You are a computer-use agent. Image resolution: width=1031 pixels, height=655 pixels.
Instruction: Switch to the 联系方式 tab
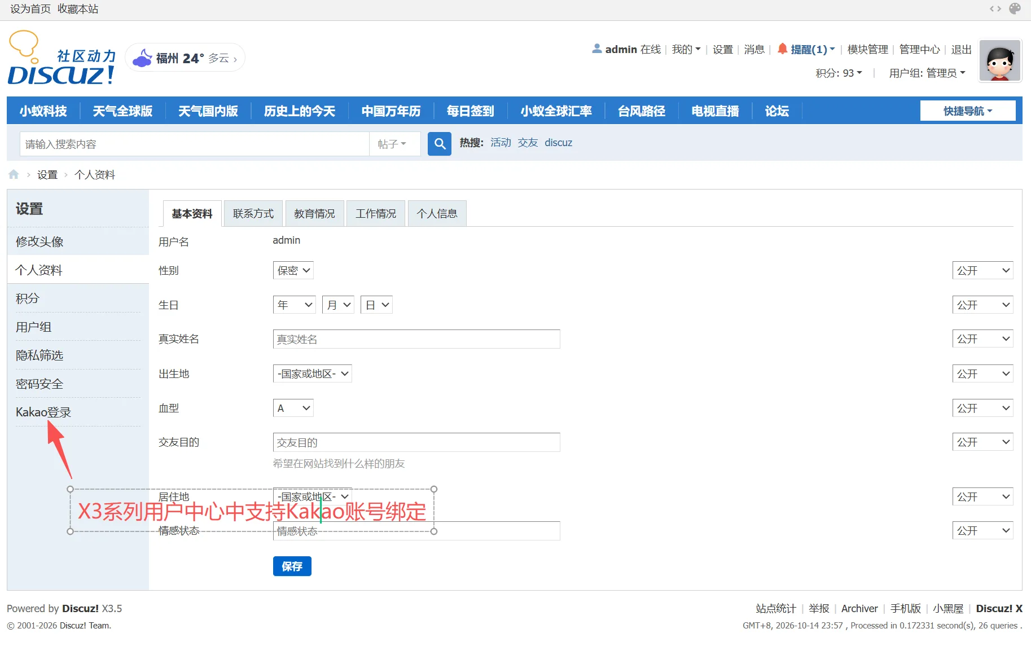point(253,213)
